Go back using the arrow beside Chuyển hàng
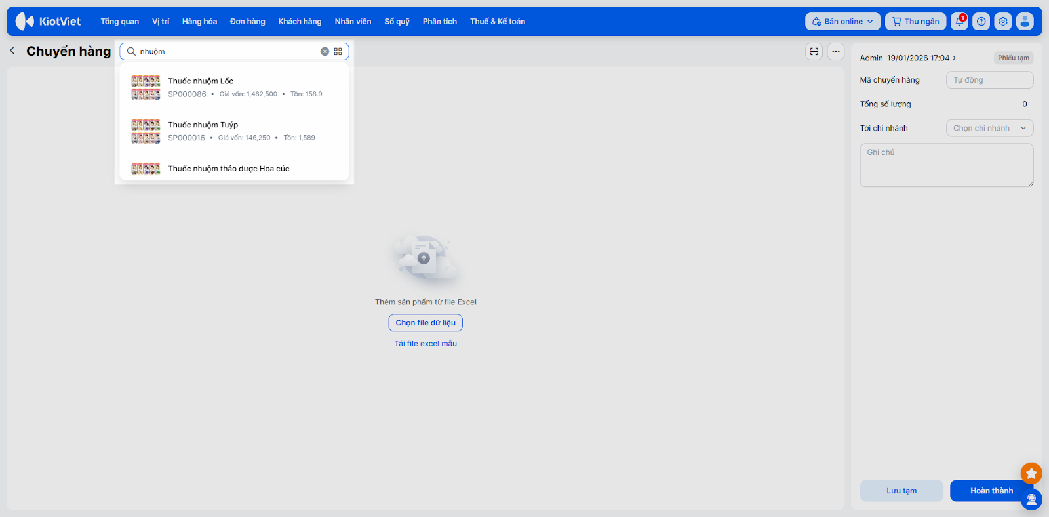 pos(12,51)
